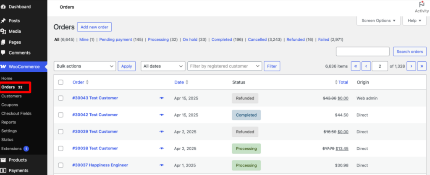Screen dimensions: 430x175
Task: Open order #30043 Test Customer
Action: click(95, 98)
